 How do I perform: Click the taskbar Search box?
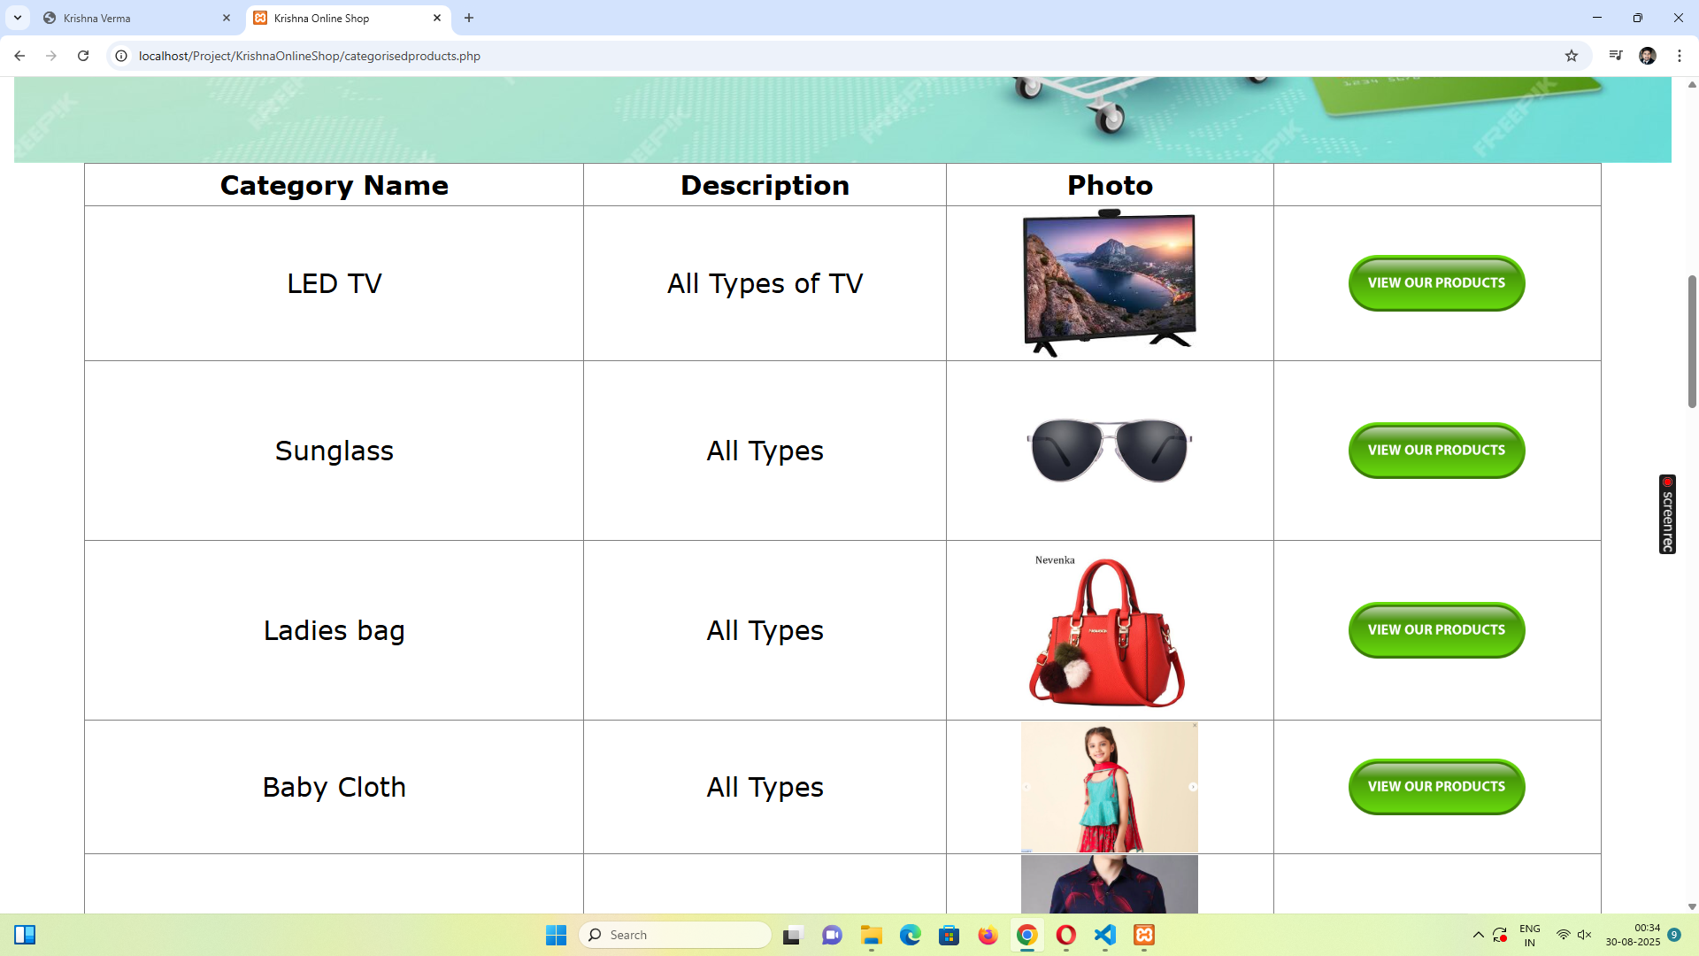(x=674, y=935)
